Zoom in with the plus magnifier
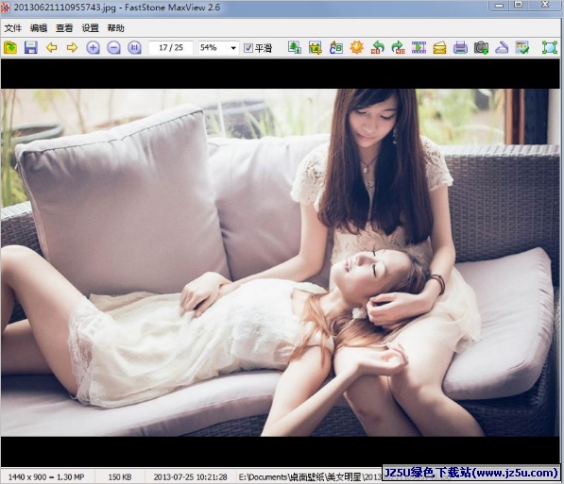 (93, 47)
